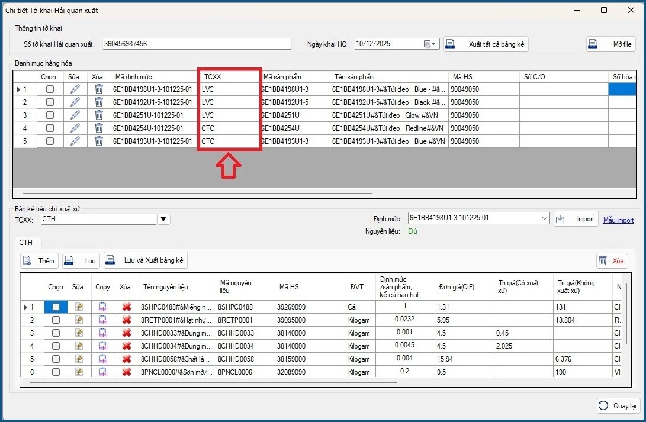Screen dimensions: 646x422
Task: Click the pencil edit icon in row 5
Action: [x=75, y=141]
